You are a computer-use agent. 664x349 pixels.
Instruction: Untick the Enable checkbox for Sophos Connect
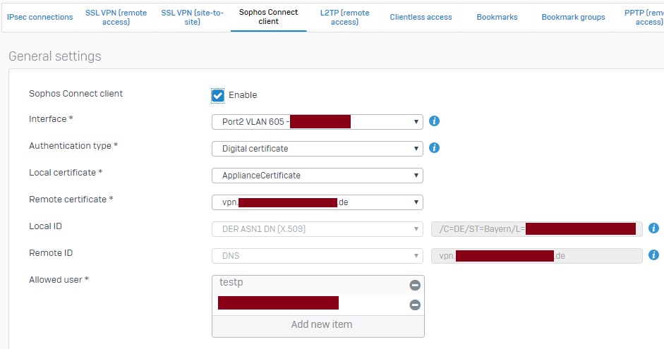pyautogui.click(x=217, y=96)
